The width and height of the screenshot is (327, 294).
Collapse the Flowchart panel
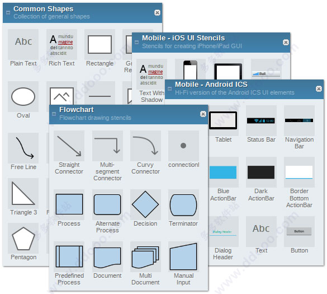(54, 114)
